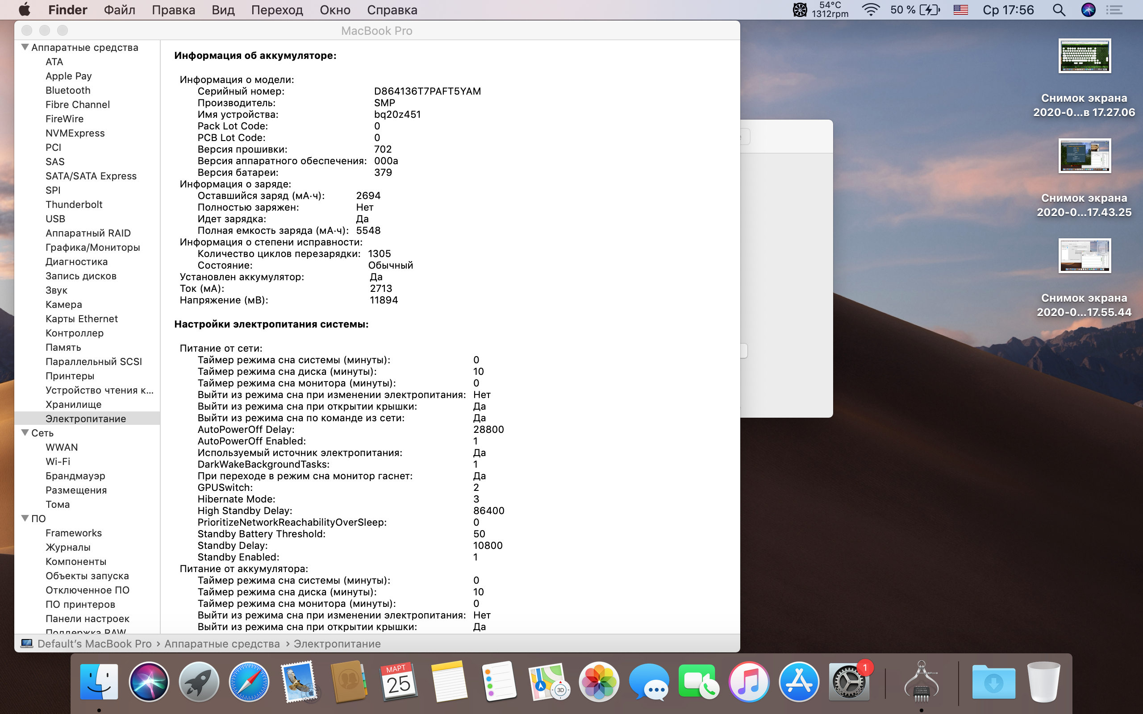Select Bluetooth in the sidebar
Viewport: 1143px width, 714px height.
pos(68,90)
